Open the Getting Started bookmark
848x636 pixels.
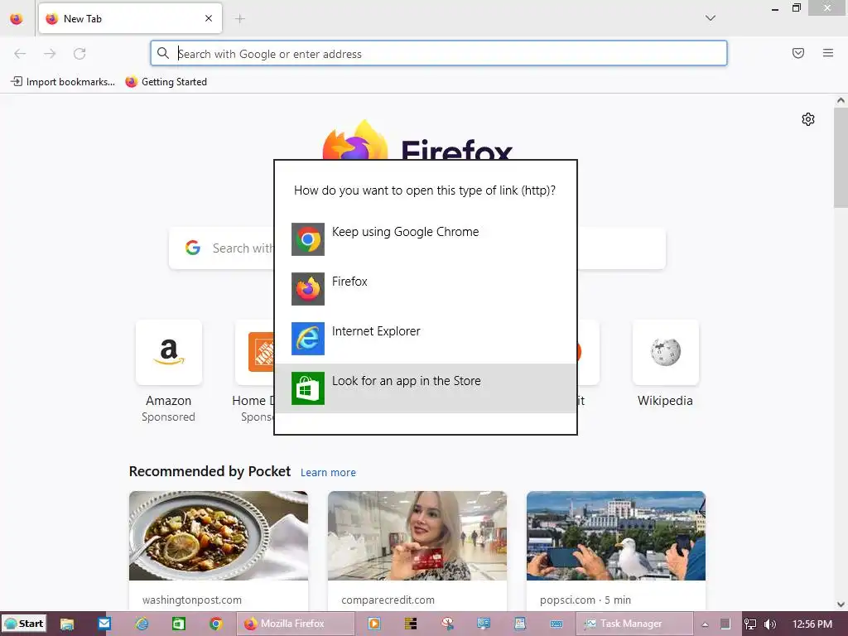pos(166,82)
